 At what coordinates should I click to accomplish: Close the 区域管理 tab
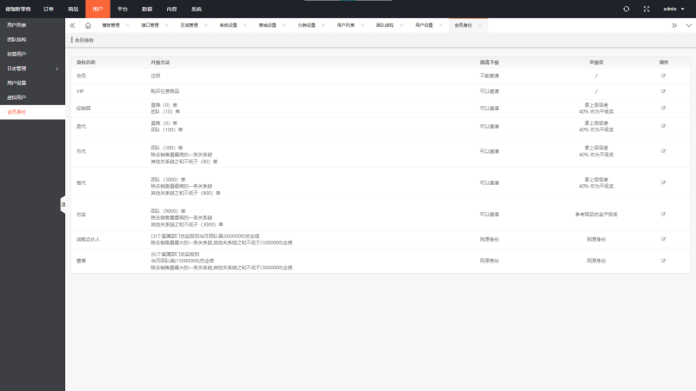point(206,25)
